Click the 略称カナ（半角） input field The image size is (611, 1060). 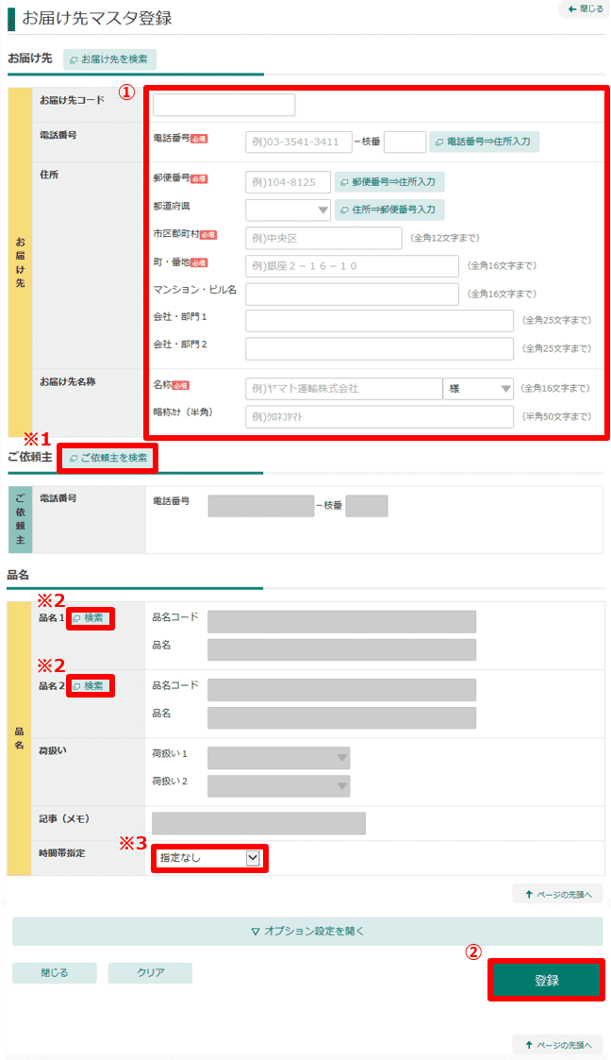click(379, 416)
